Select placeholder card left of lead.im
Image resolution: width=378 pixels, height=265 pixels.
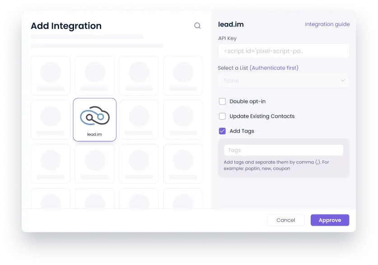(x=51, y=120)
